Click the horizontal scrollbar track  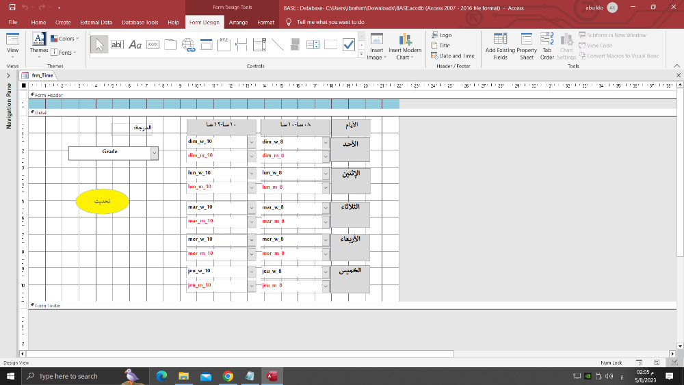(x=562, y=354)
